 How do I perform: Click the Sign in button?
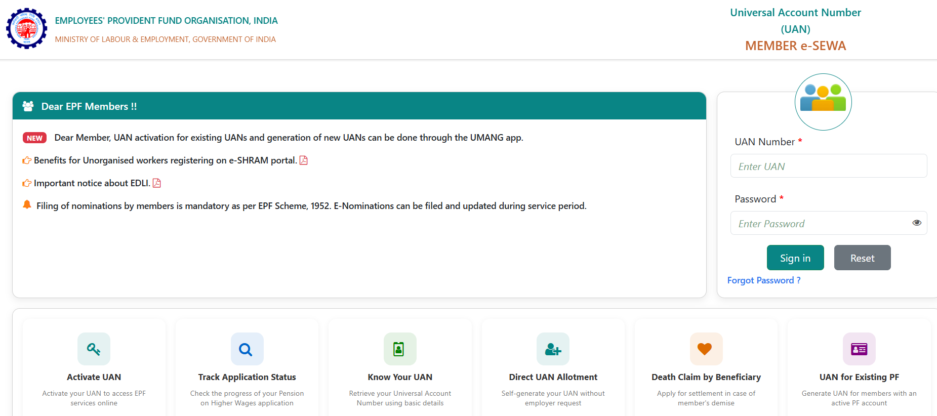coord(795,258)
